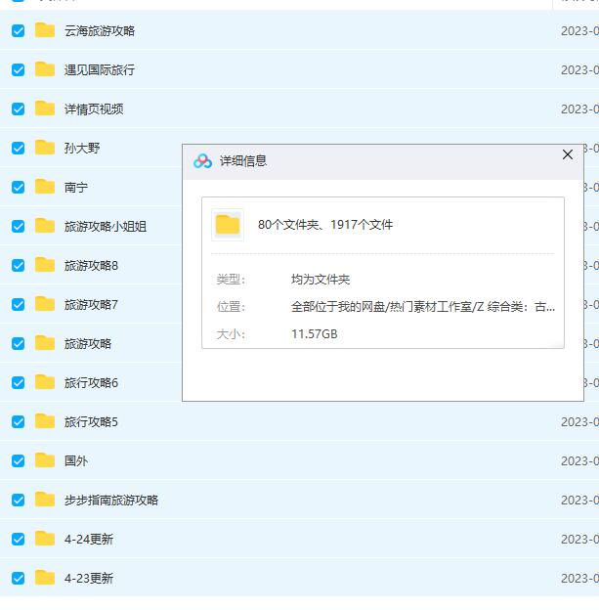Click the folder icon in details dialog
This screenshot has width=599, height=610.
click(x=228, y=225)
